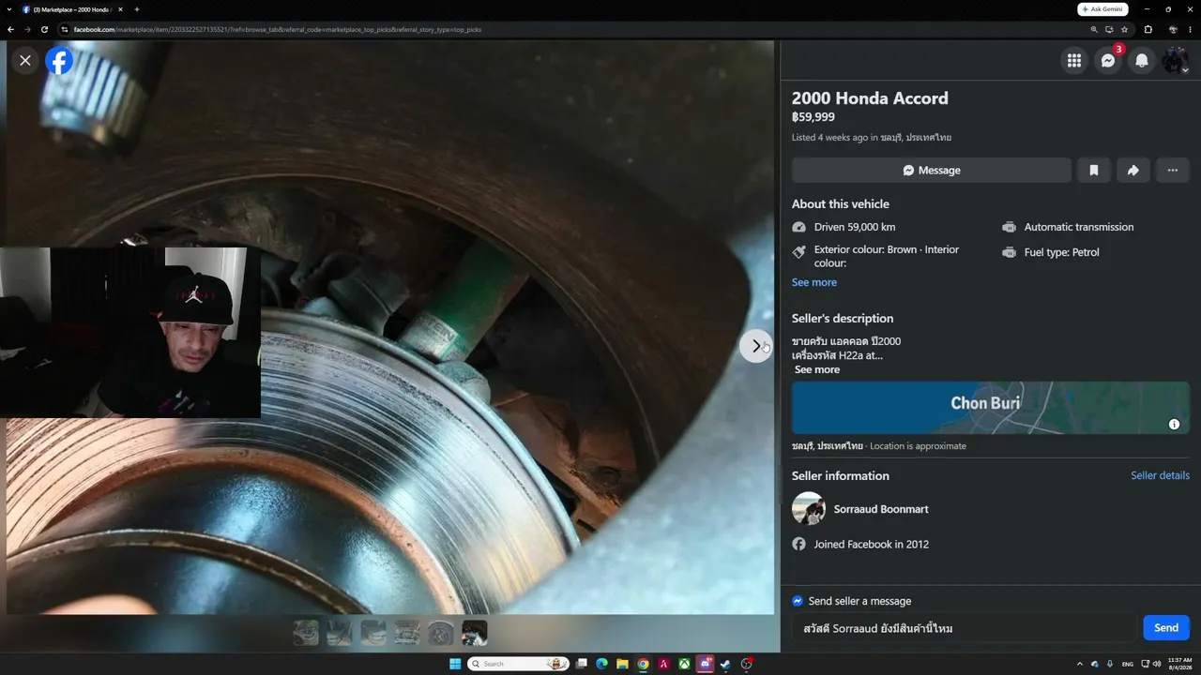The height and width of the screenshot is (675, 1201).
Task: Open Google Chrome from the taskbar
Action: point(643,664)
